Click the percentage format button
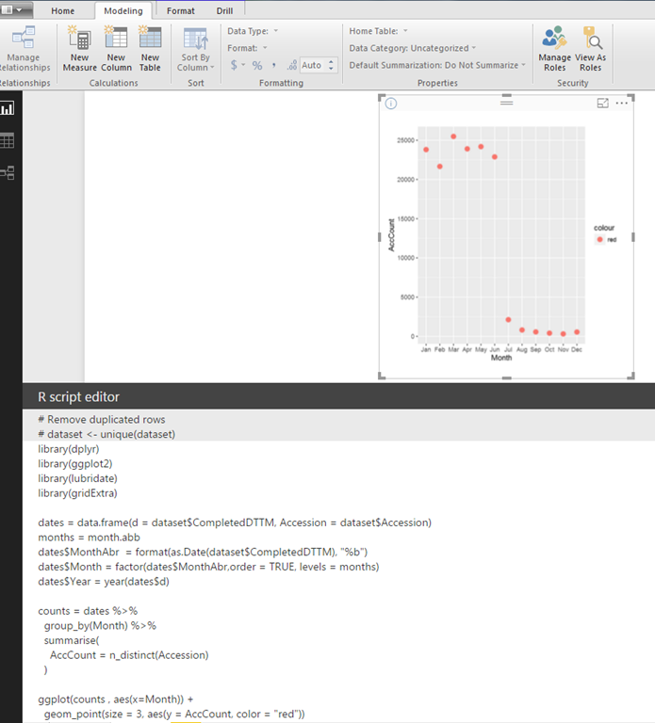 click(x=257, y=65)
